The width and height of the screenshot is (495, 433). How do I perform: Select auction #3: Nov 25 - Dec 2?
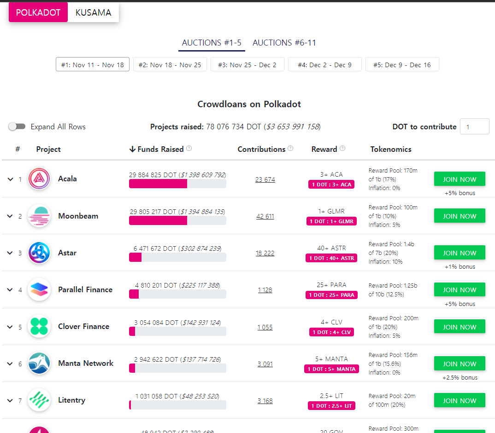(x=247, y=64)
